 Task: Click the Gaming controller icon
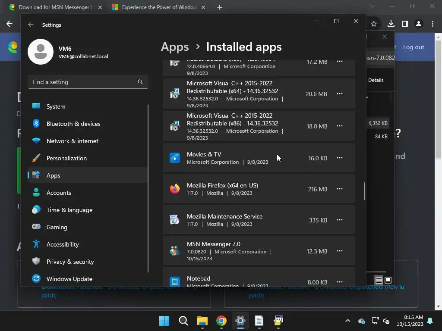pyautogui.click(x=36, y=227)
